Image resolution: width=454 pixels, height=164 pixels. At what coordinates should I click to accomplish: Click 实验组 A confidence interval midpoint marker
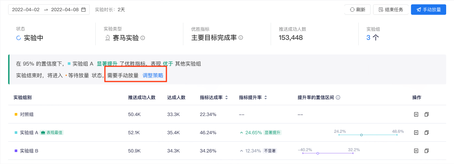362,135
